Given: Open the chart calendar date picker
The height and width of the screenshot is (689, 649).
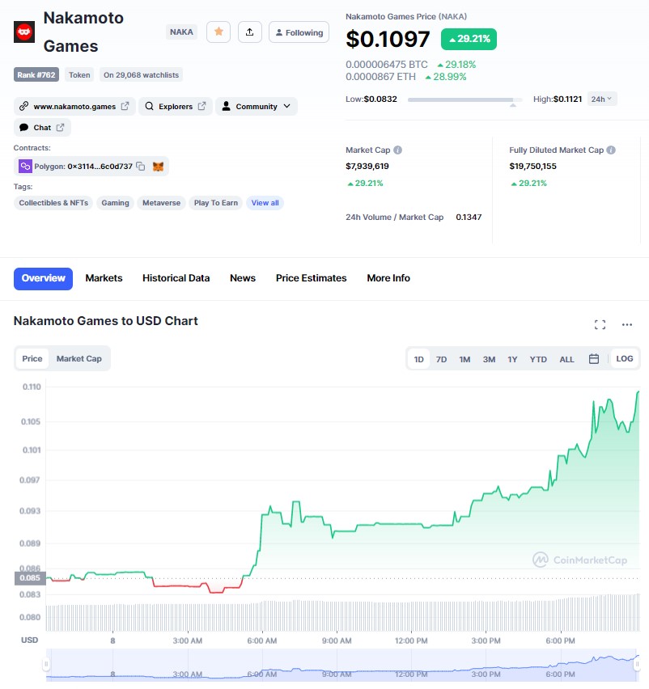Looking at the screenshot, I should (594, 358).
